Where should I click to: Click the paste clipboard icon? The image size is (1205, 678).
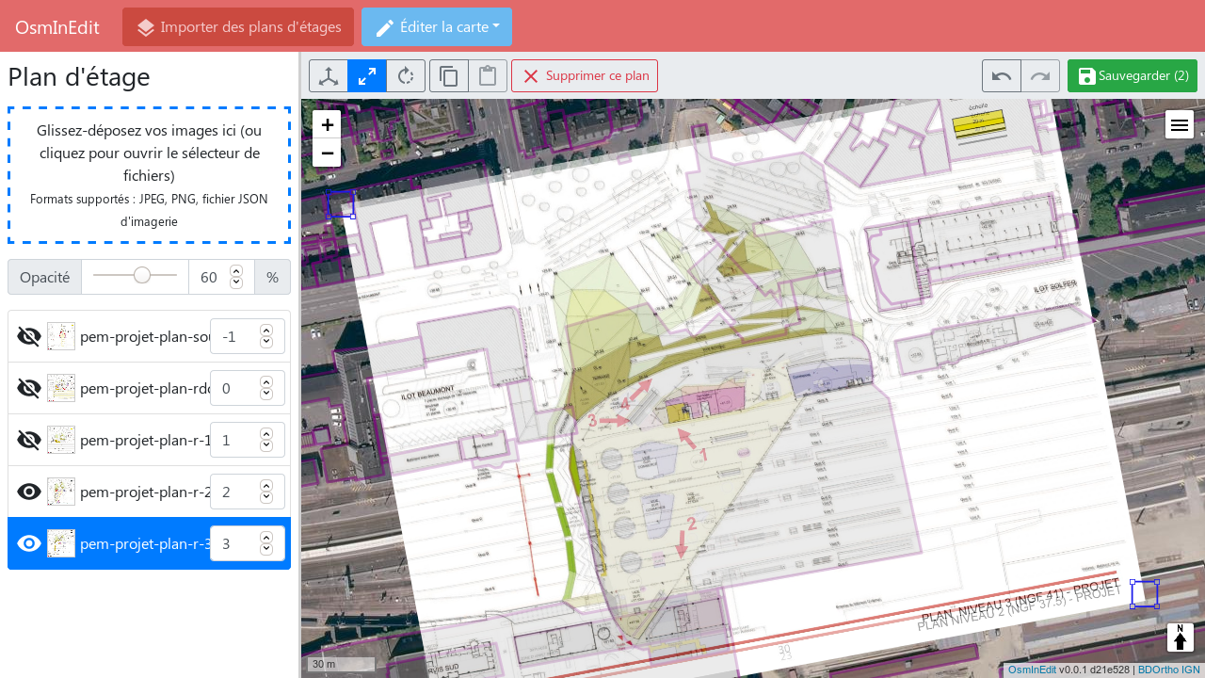[x=488, y=76]
